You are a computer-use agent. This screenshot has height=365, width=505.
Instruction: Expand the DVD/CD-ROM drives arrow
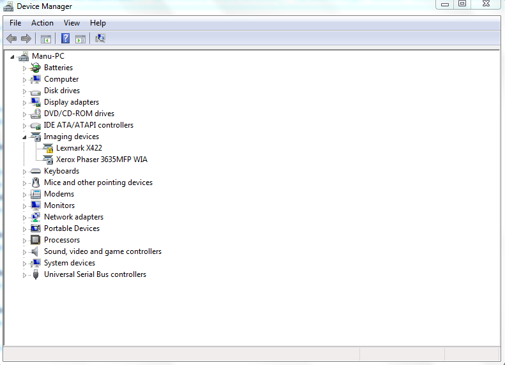pyautogui.click(x=24, y=114)
